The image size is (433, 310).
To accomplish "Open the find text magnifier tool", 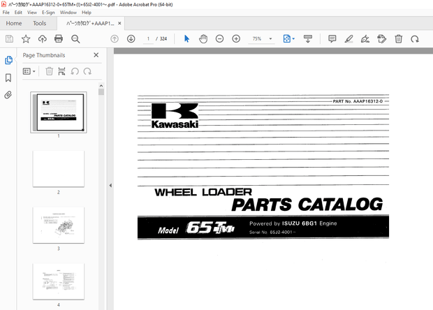I will pyautogui.click(x=75, y=39).
